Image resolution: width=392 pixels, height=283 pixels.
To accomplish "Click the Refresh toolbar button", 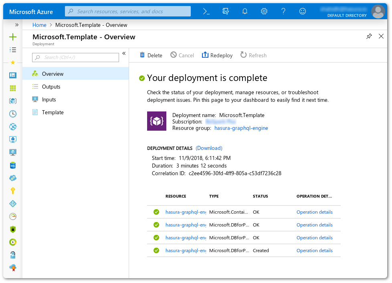I will pyautogui.click(x=253, y=55).
